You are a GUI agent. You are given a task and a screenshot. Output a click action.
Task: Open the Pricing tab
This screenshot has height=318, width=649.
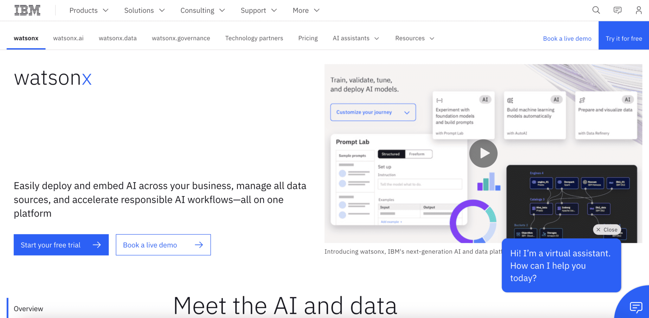[x=308, y=38]
